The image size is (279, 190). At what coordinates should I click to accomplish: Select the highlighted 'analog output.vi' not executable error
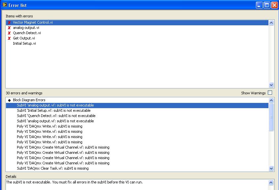[137, 106]
